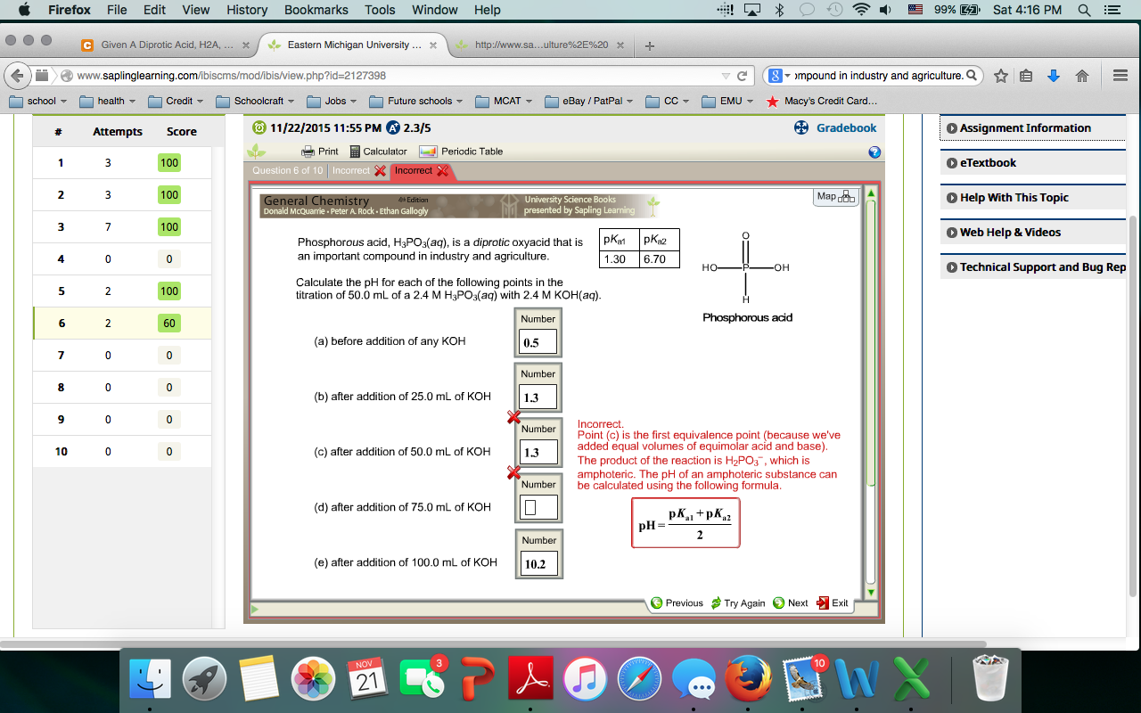The image size is (1141, 713).
Task: Select question 7 row in list
Action: (x=122, y=356)
